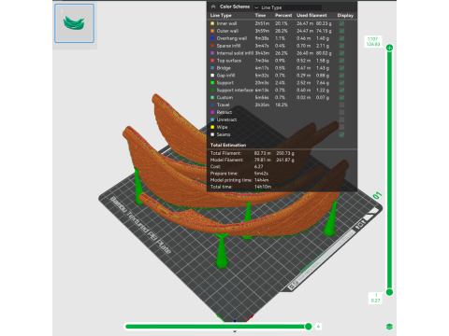The width and height of the screenshot is (449, 336).
Task: Click the Retract magenta legend color square
Action: click(212, 112)
